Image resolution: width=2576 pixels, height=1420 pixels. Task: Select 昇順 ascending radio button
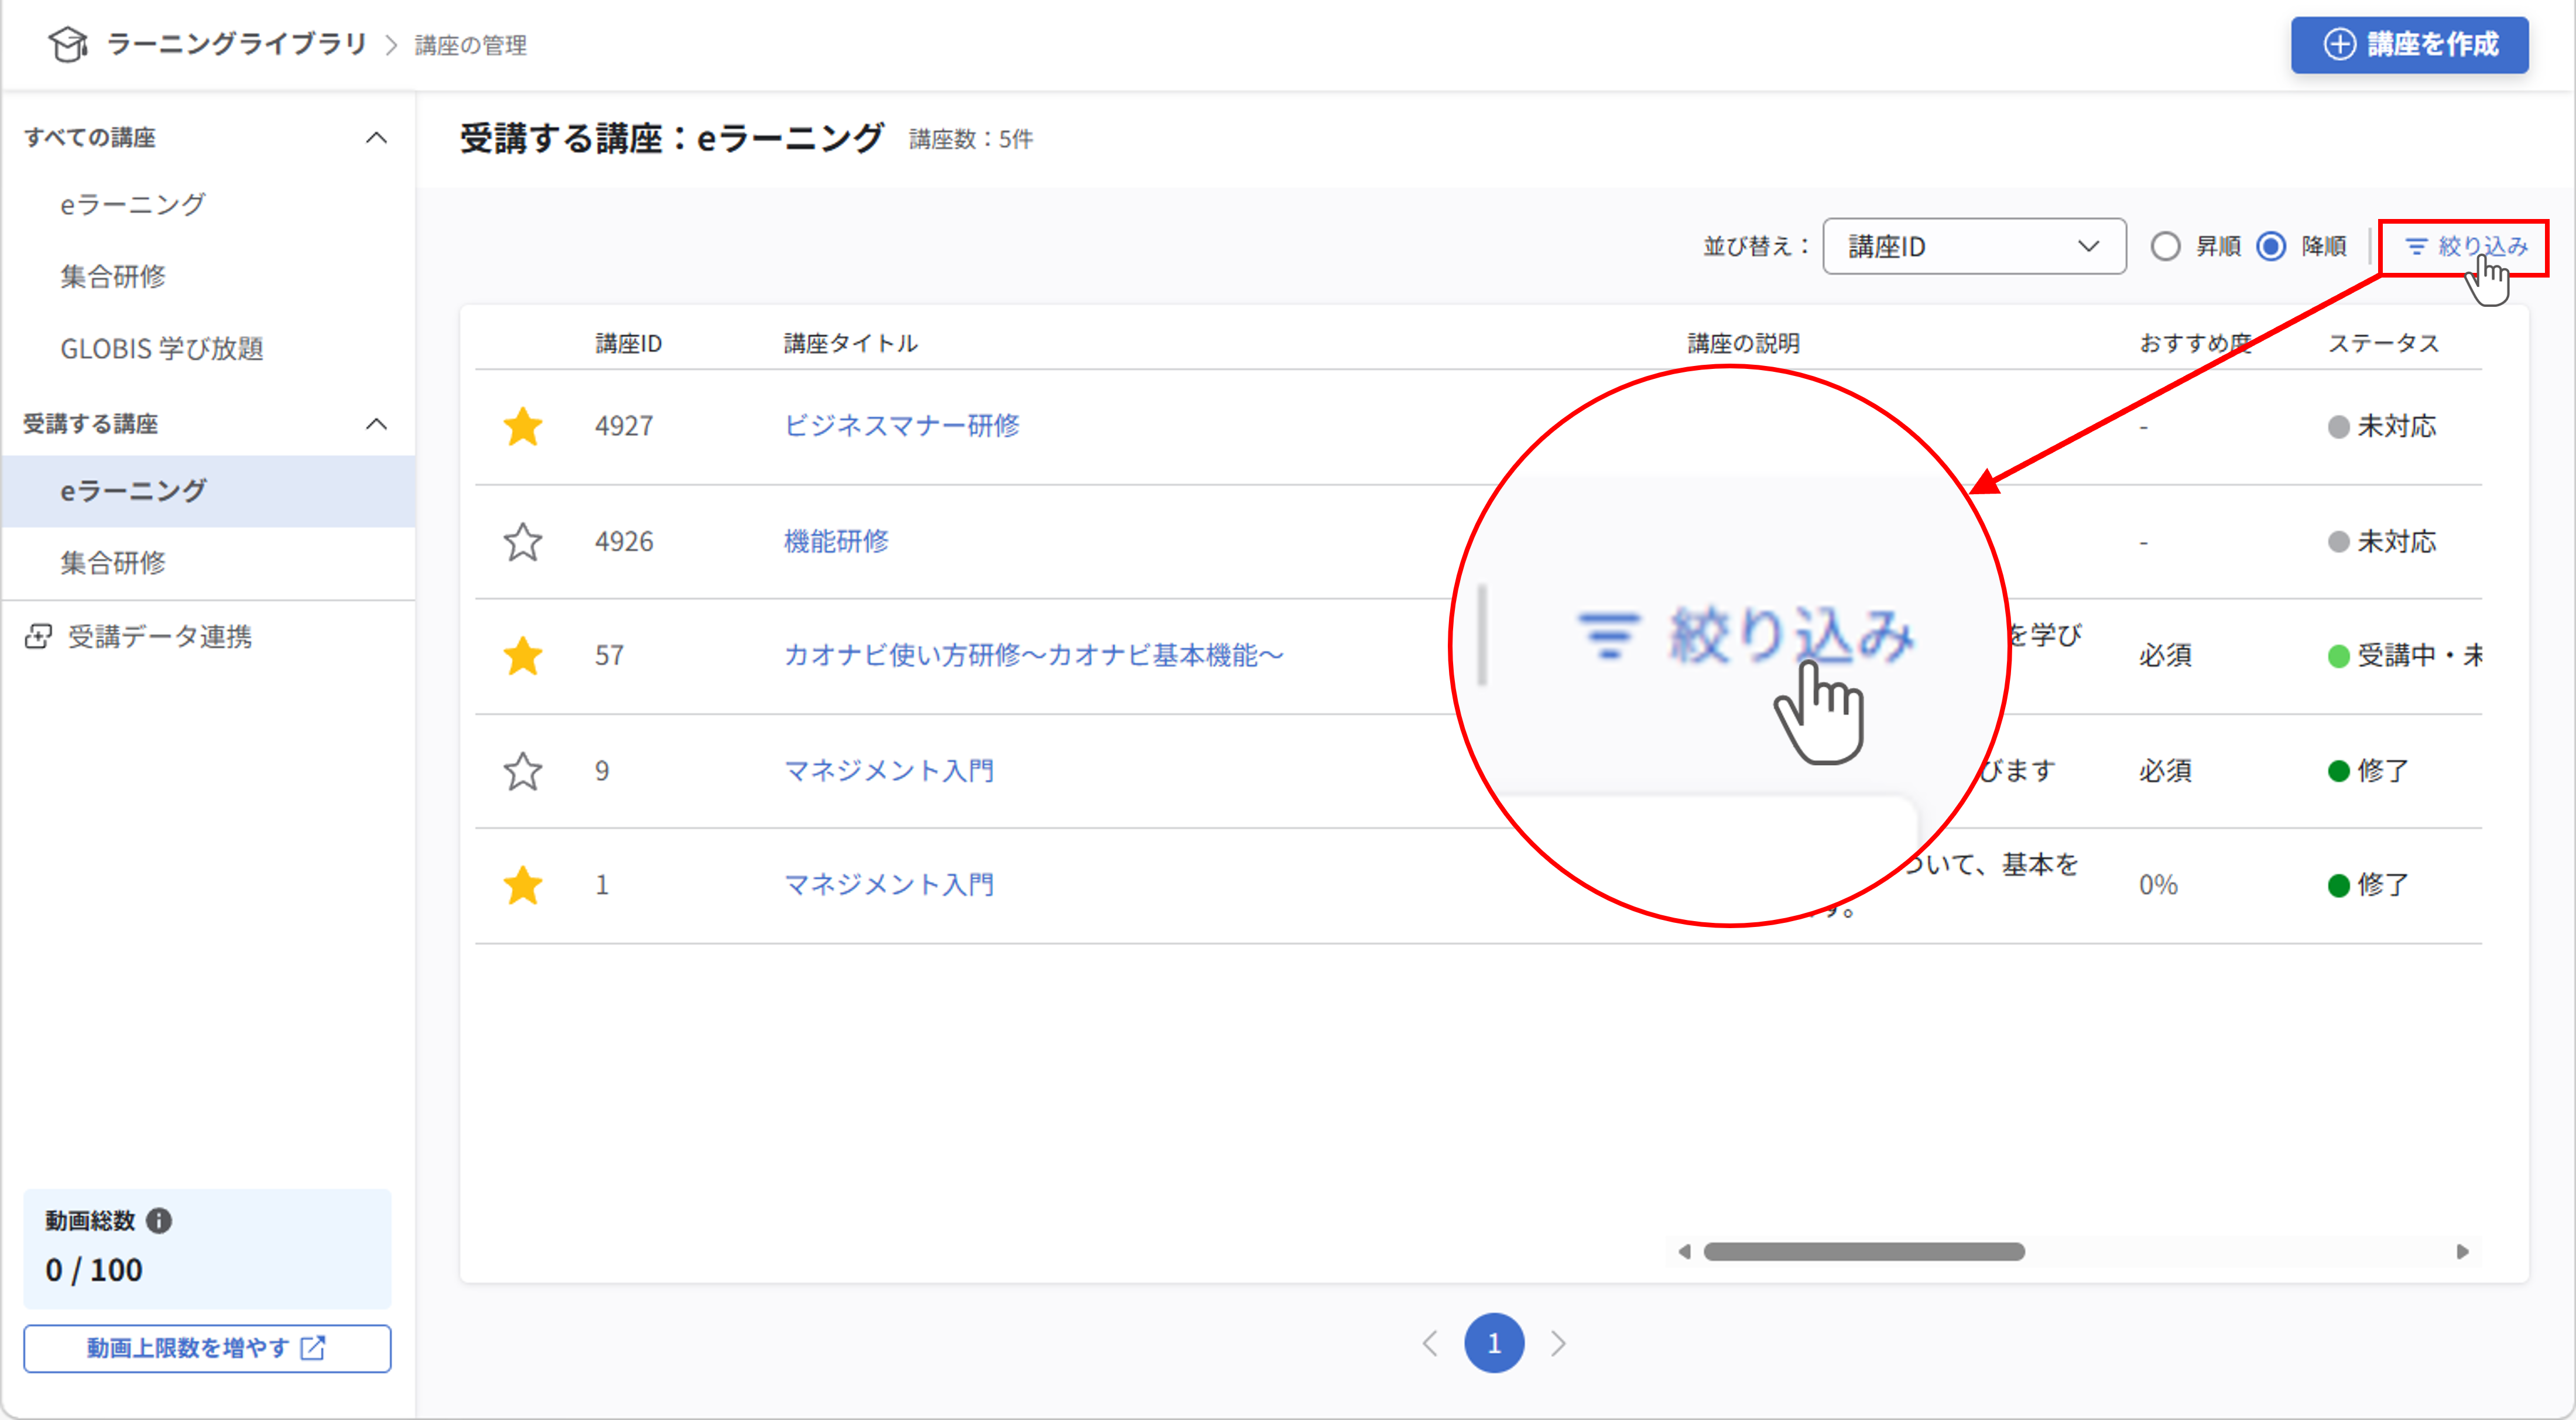[x=2165, y=246]
